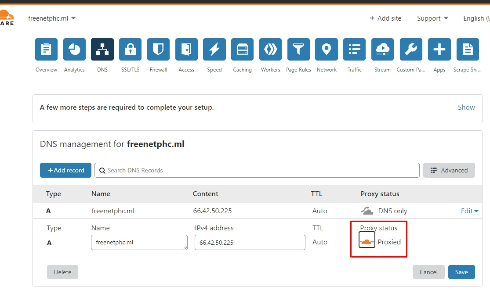Click the Cloudflare logo
This screenshot has width=490, height=290.
point(7,18)
